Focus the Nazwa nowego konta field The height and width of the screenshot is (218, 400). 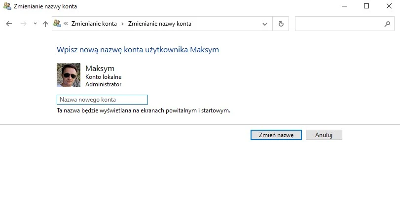pyautogui.click(x=102, y=100)
